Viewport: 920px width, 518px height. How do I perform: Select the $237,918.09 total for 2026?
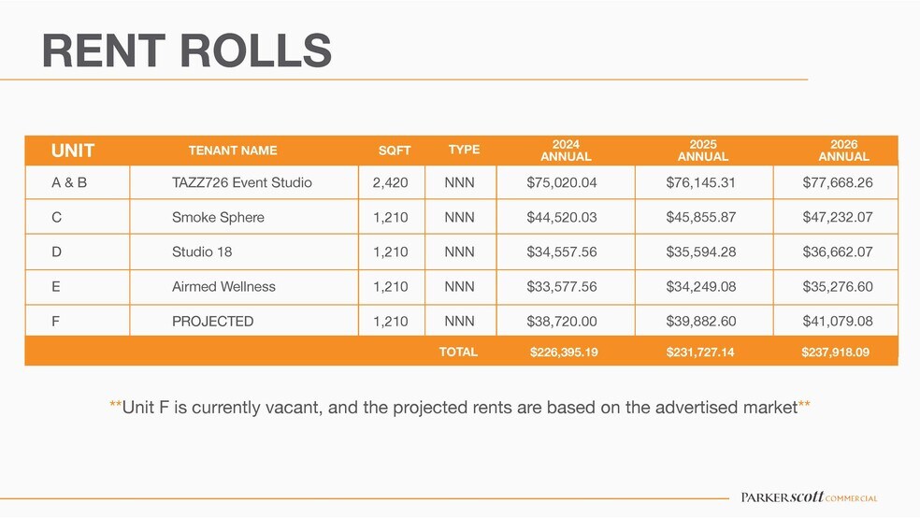pos(837,353)
